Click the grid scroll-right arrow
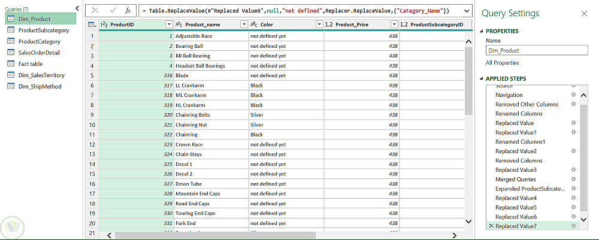The width and height of the screenshot is (599, 240). pyautogui.click(x=454, y=235)
